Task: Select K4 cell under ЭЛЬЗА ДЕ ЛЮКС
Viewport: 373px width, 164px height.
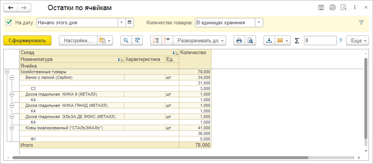Action: pyautogui.click(x=99, y=122)
